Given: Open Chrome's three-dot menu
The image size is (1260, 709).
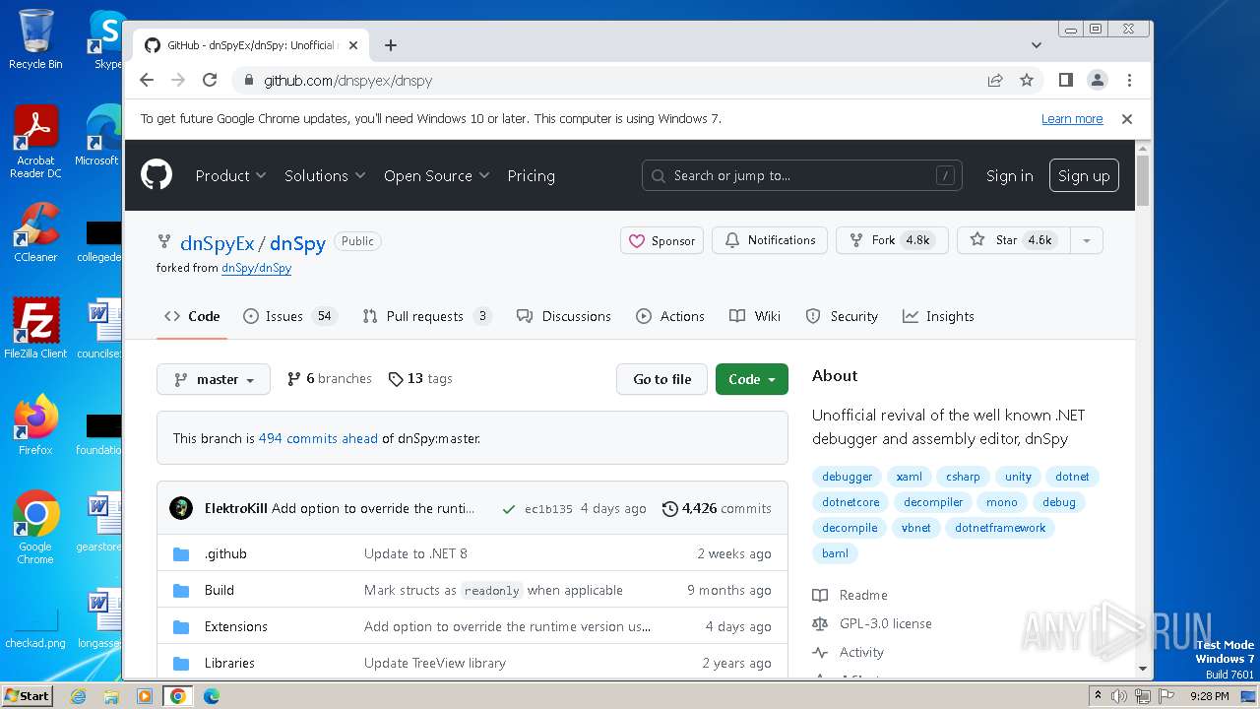Looking at the screenshot, I should point(1129,81).
